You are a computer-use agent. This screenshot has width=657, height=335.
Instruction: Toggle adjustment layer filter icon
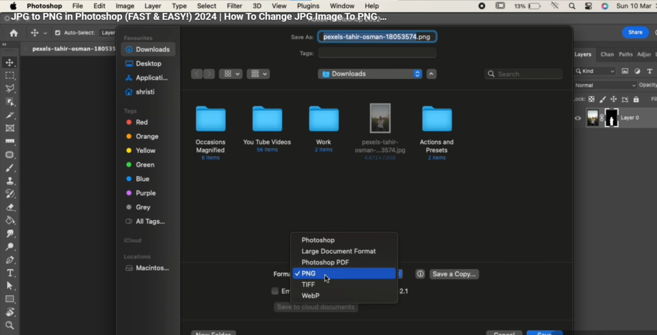coord(637,71)
